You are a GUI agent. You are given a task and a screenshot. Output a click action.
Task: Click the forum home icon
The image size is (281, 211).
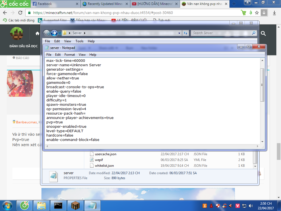37,33
